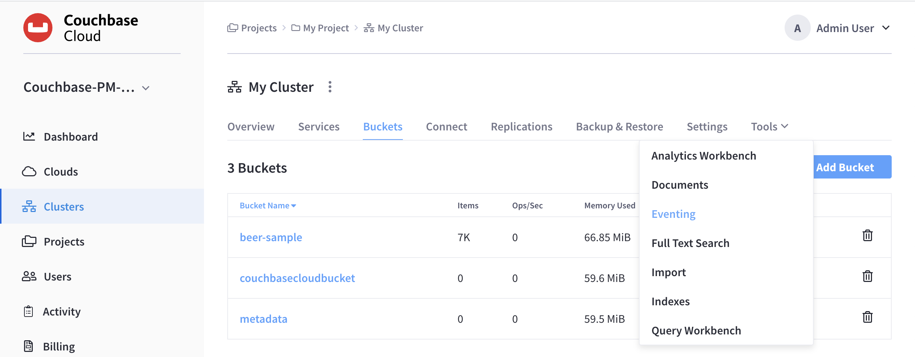The width and height of the screenshot is (915, 357).
Task: Select Eventing from the Tools menu
Action: pos(673,214)
